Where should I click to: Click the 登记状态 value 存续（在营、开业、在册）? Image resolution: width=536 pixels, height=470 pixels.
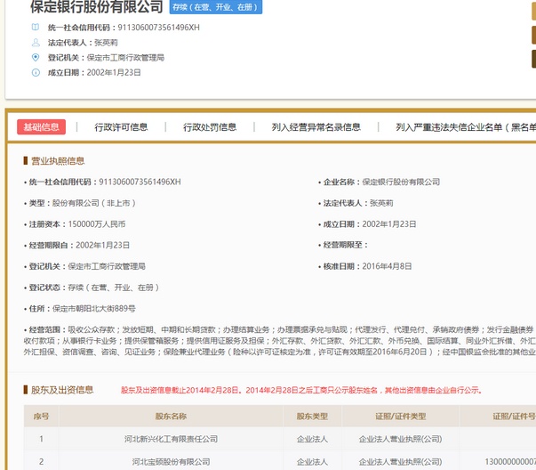tap(114, 288)
